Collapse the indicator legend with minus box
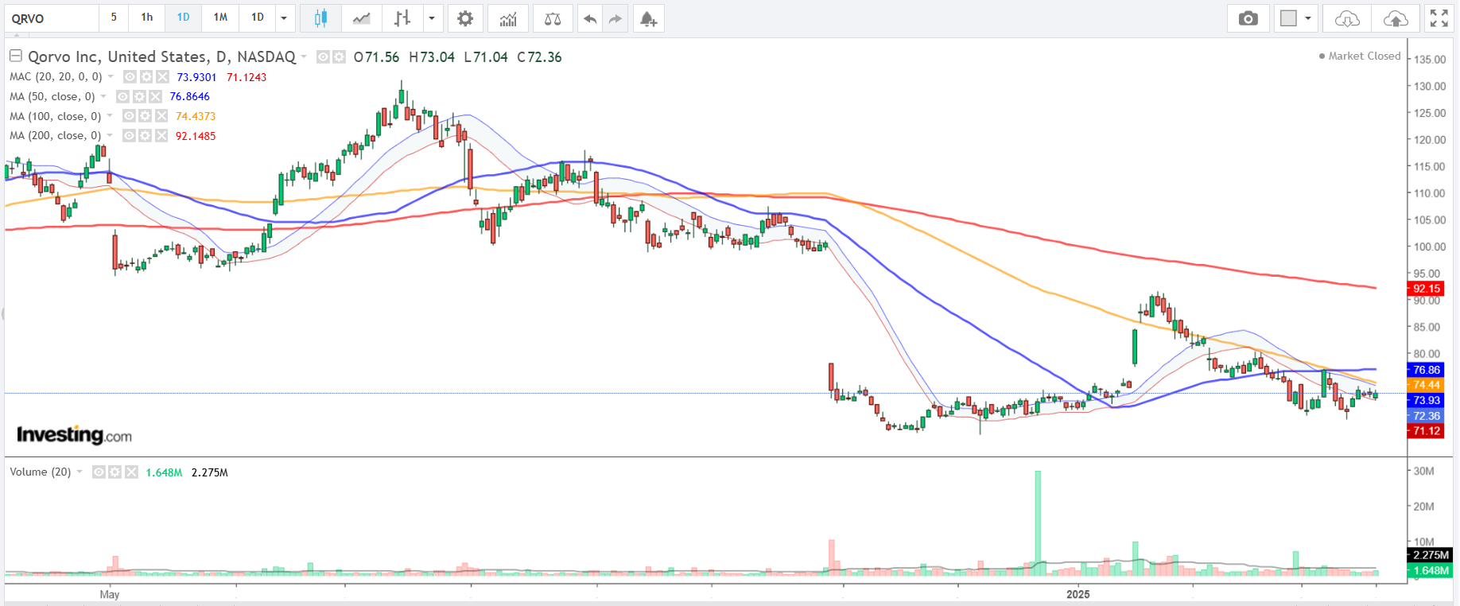Viewport: 1460px width, 606px height. [15, 56]
